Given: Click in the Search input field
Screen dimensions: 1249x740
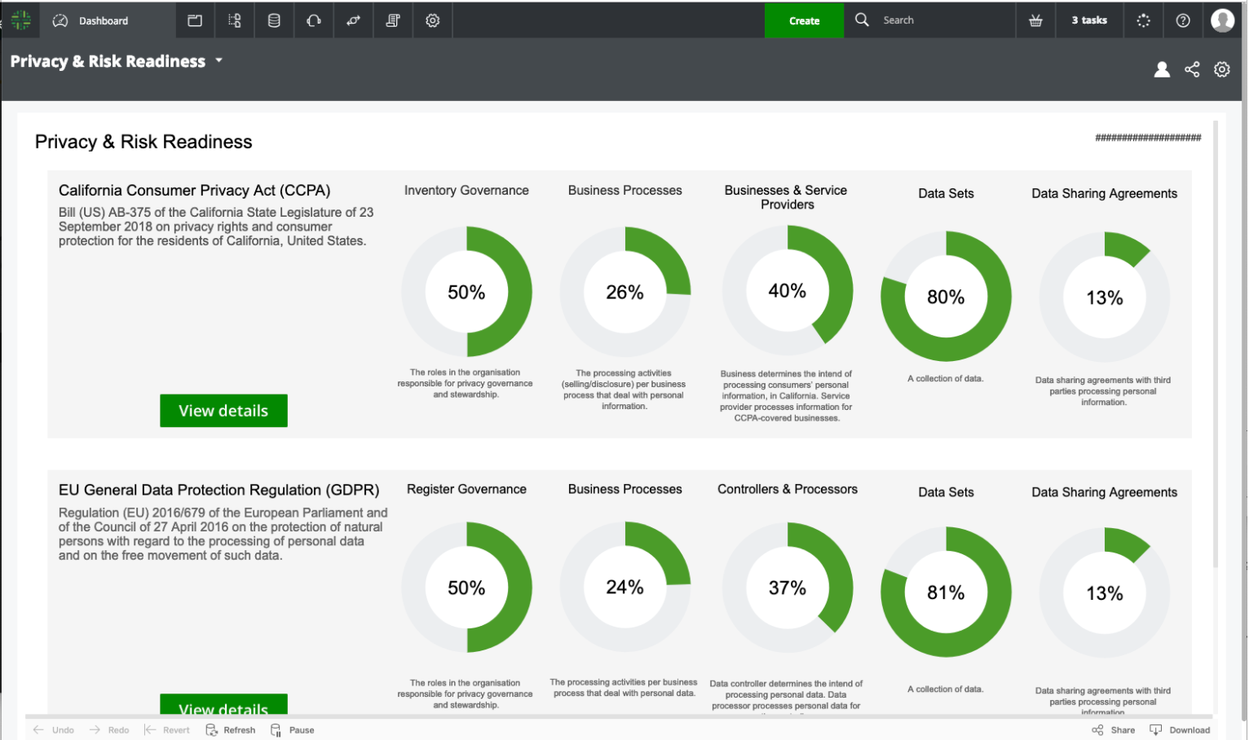Looking at the screenshot, I should click(938, 20).
